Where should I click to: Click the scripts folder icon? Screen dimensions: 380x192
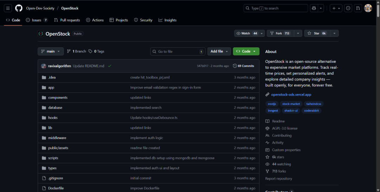click(x=44, y=158)
